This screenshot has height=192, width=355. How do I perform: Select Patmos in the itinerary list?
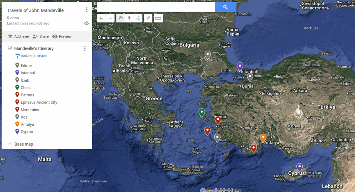pyautogui.click(x=27, y=95)
